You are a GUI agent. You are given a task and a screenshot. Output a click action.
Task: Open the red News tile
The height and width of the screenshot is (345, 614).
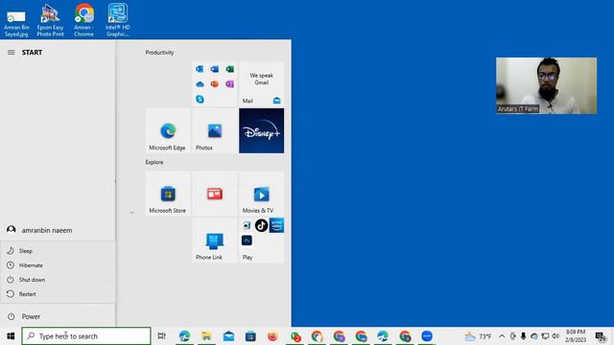pyautogui.click(x=215, y=194)
